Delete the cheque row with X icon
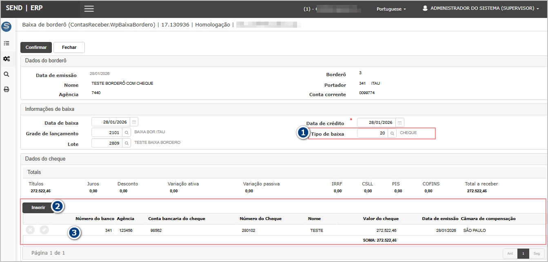Screen dimensions: 548x262 click(30, 230)
